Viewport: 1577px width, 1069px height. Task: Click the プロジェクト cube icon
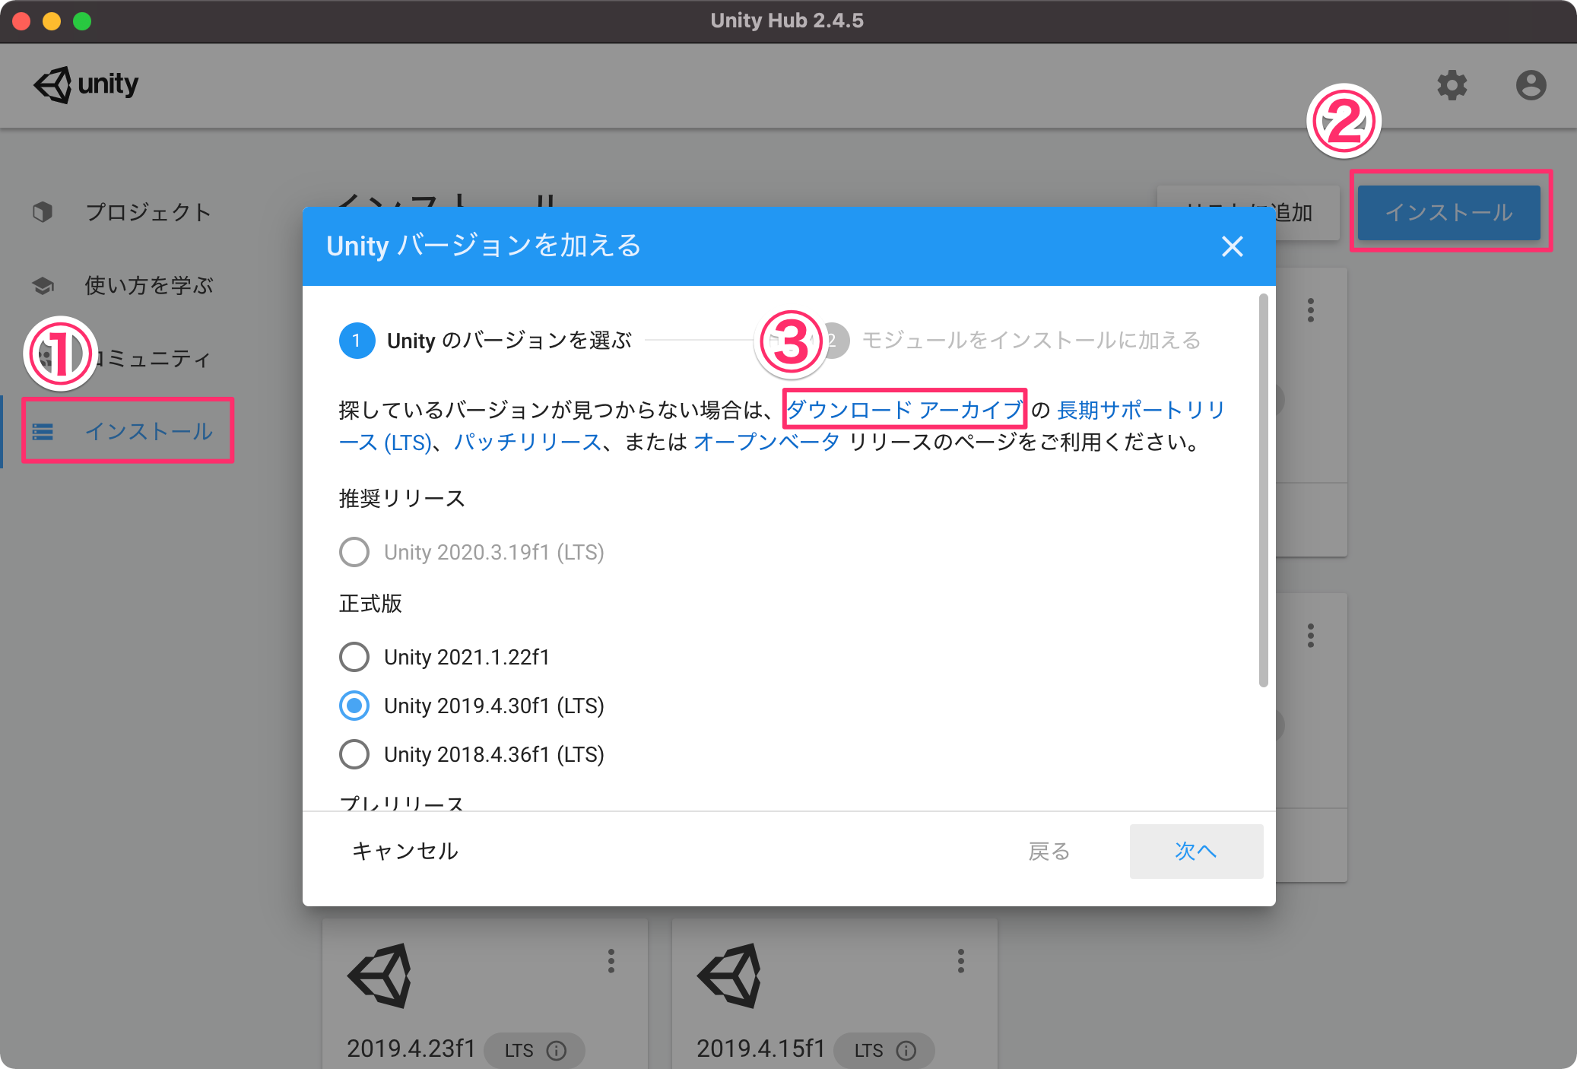(43, 211)
